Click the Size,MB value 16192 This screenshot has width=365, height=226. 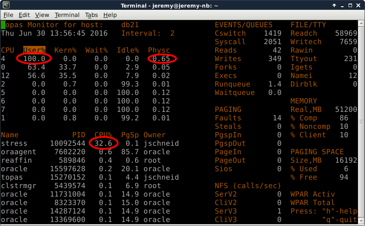346,160
